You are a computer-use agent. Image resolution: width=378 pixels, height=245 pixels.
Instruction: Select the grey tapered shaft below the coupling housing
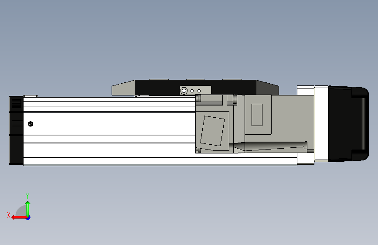click(268, 146)
